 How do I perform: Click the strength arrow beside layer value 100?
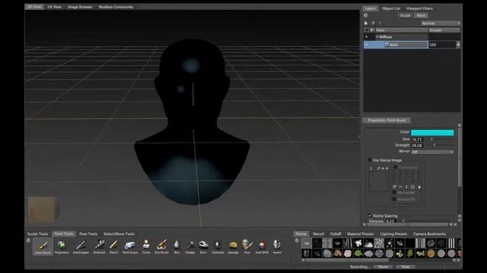tap(458, 45)
